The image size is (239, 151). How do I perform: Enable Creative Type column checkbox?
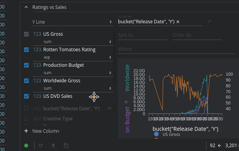(26, 118)
